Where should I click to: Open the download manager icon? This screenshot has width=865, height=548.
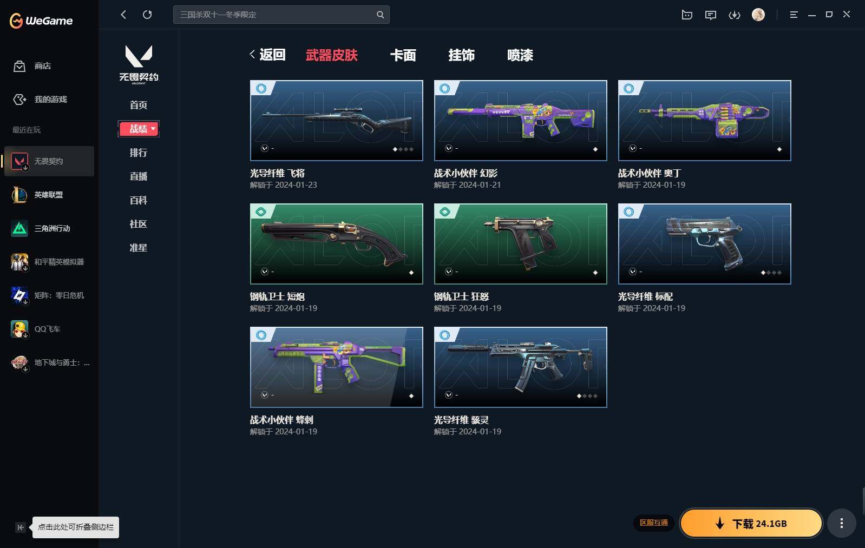click(x=735, y=15)
